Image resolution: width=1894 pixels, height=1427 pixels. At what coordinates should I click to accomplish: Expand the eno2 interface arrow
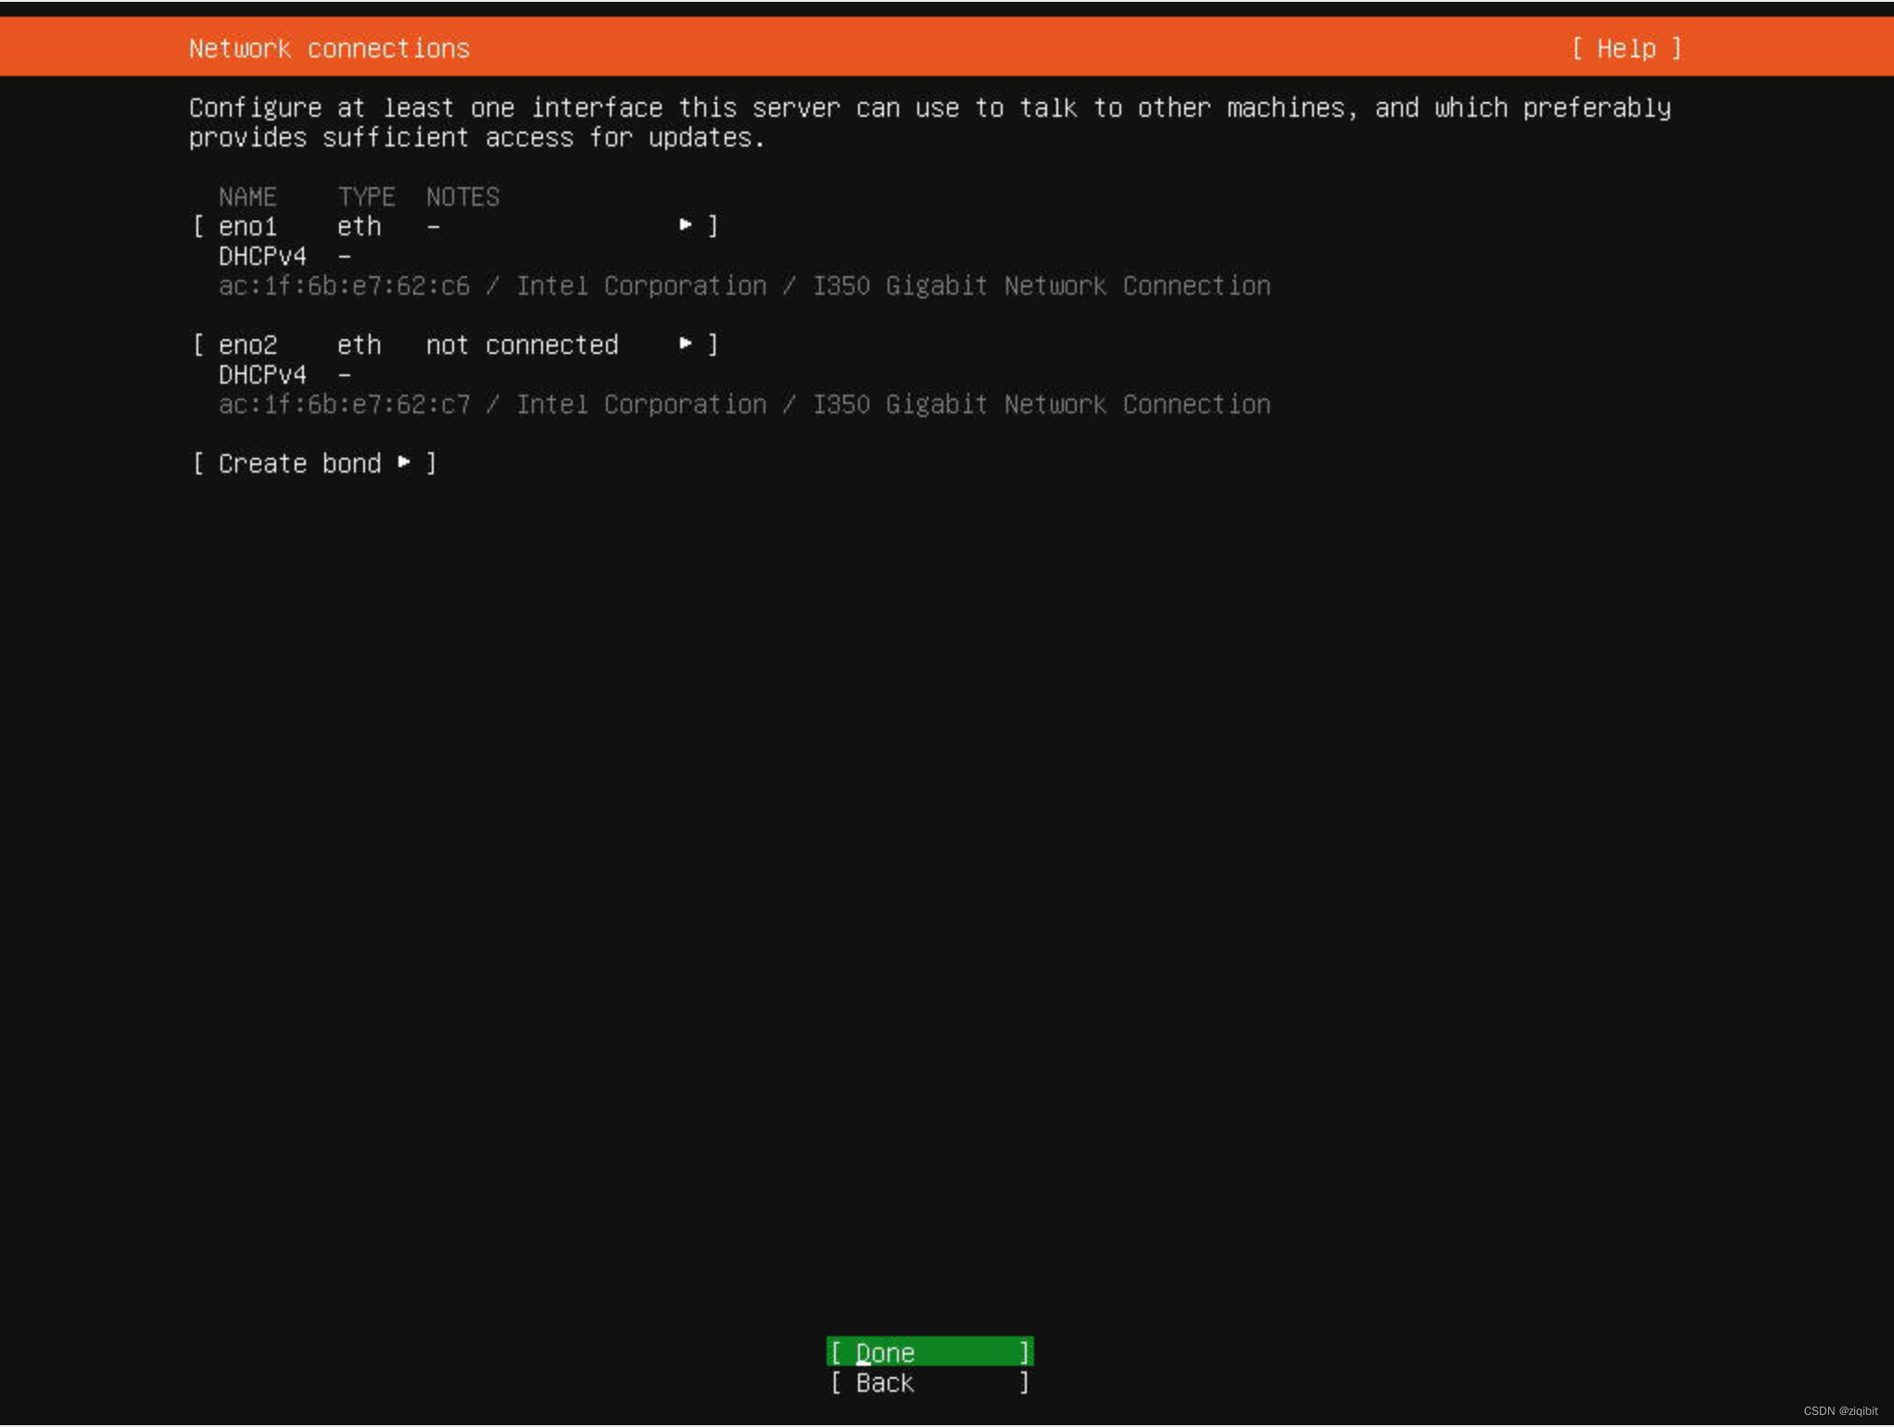(686, 343)
